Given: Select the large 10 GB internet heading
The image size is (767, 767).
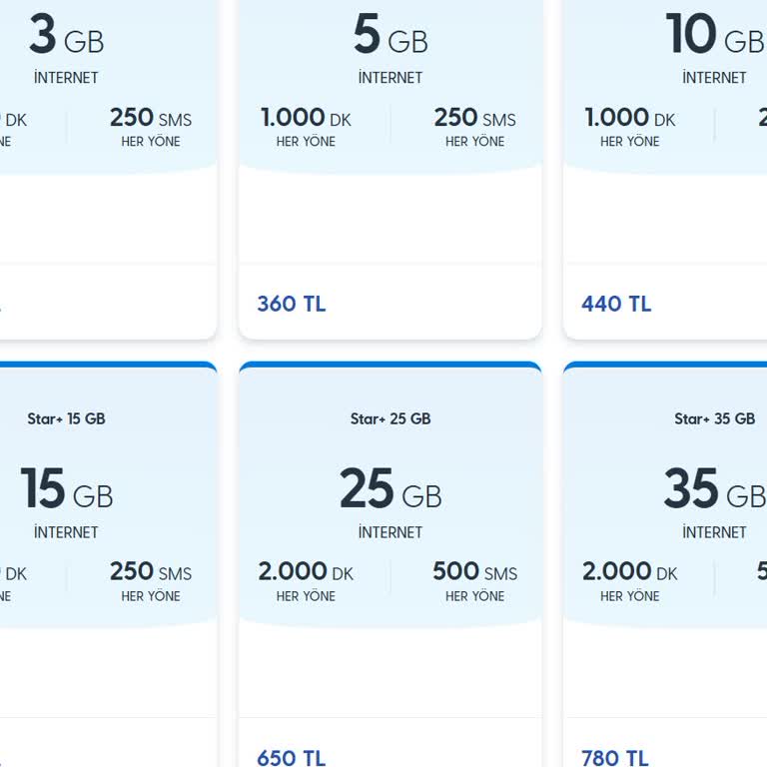Looking at the screenshot, I should pyautogui.click(x=714, y=37).
